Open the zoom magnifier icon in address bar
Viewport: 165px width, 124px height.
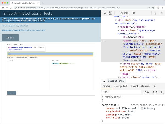149,8
